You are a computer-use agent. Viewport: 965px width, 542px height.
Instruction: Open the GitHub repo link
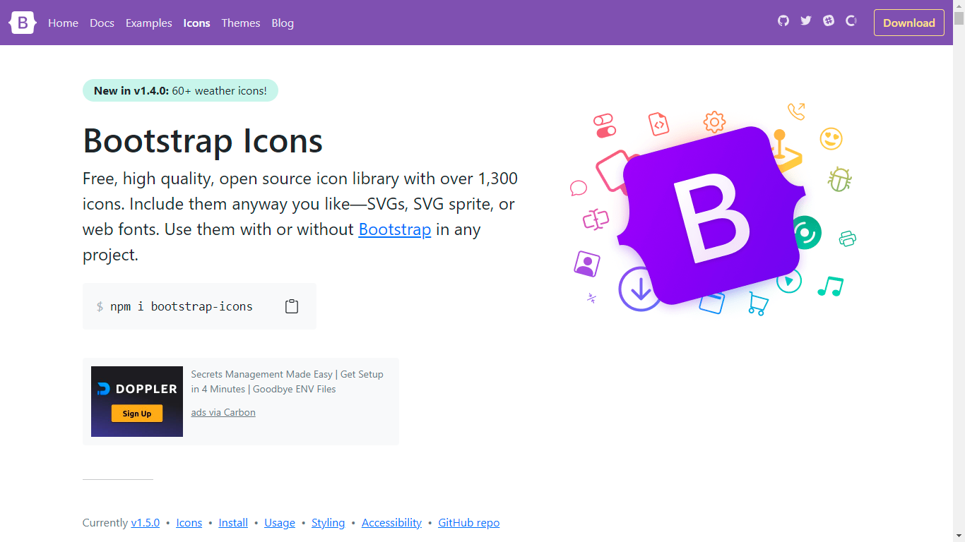point(469,523)
